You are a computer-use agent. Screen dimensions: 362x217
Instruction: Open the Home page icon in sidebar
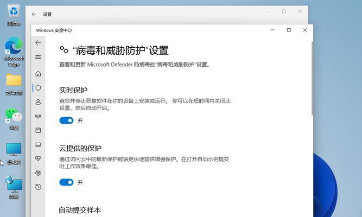(x=38, y=74)
